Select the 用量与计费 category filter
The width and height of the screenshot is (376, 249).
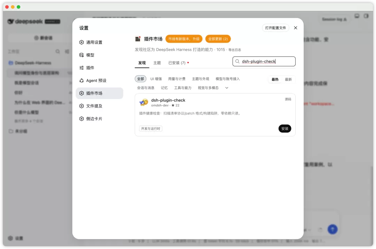pyautogui.click(x=177, y=79)
